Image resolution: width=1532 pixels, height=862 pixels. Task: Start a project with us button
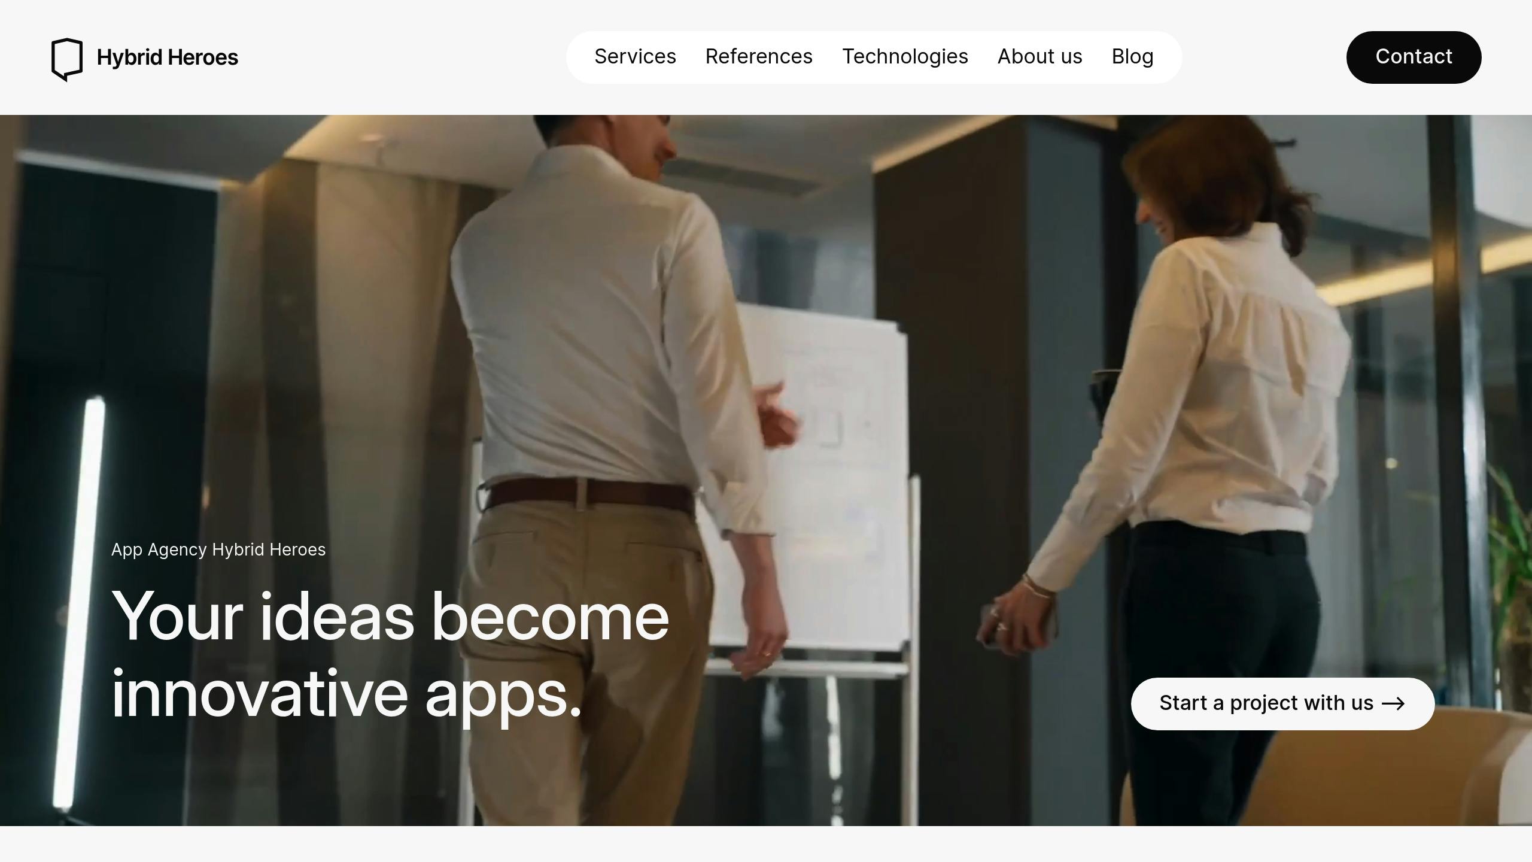click(1282, 704)
